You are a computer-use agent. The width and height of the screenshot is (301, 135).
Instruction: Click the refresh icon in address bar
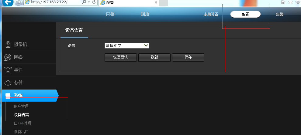(x=94, y=2)
